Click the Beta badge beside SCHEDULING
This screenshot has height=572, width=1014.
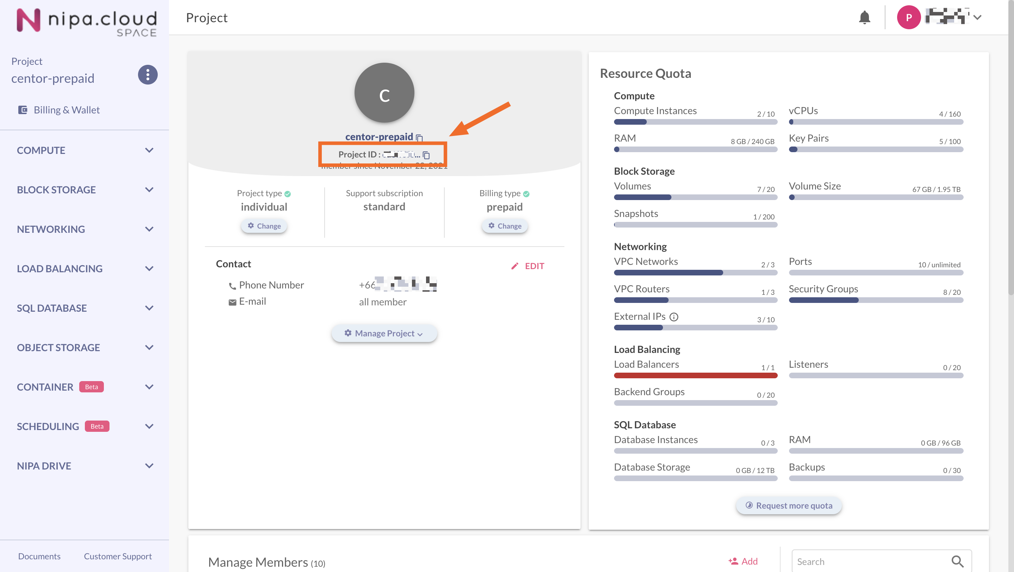click(97, 426)
